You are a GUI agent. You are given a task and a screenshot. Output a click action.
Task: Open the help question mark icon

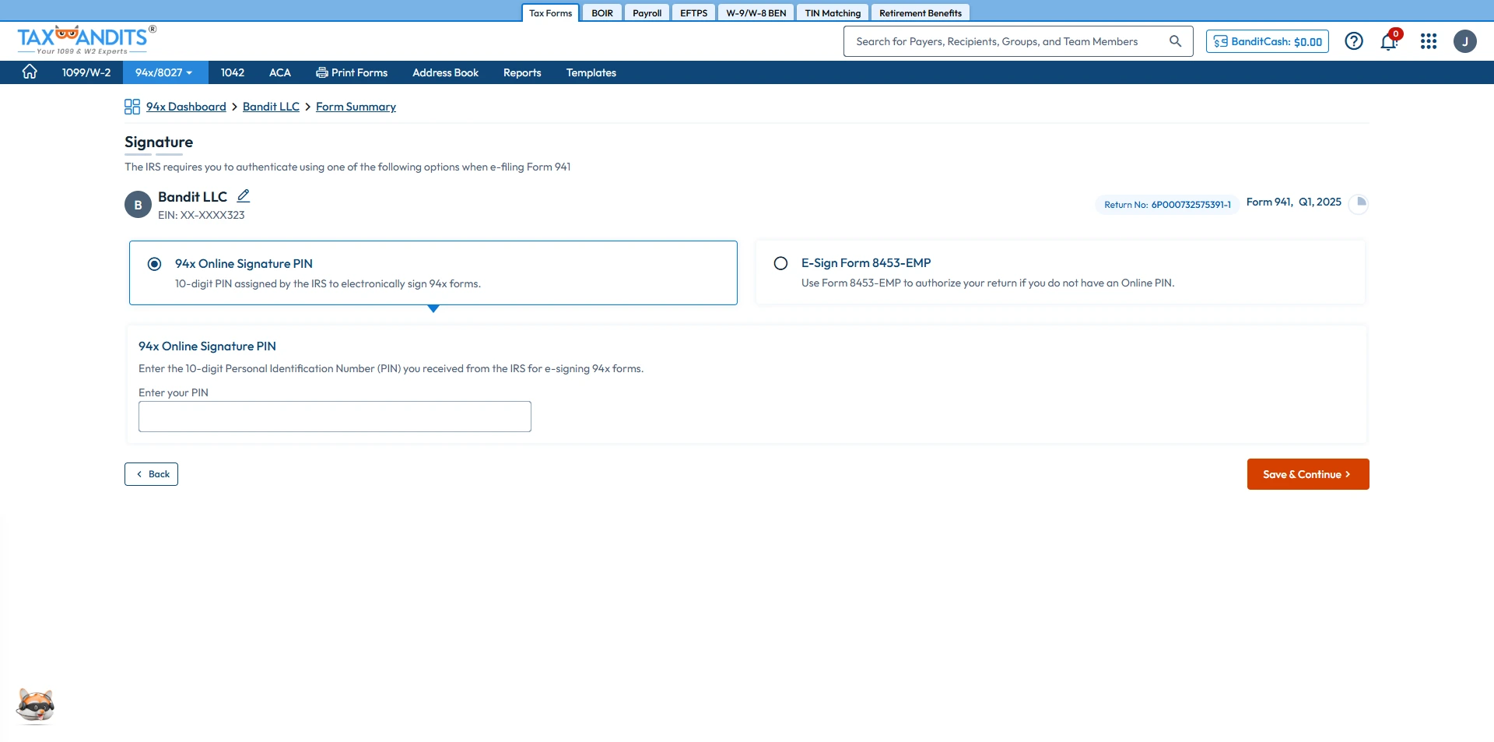1354,41
